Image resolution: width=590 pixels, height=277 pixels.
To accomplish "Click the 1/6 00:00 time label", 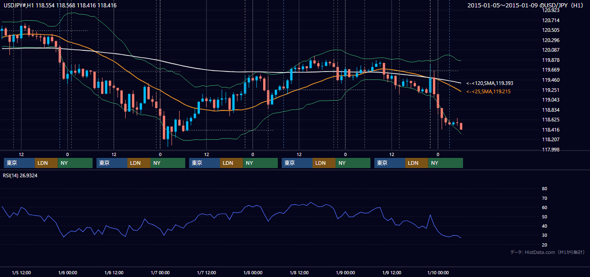I will [67, 273].
